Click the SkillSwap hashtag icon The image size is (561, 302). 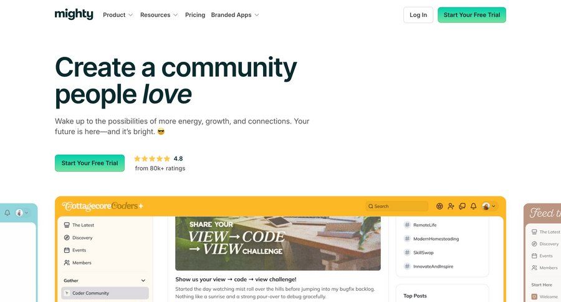(407, 253)
